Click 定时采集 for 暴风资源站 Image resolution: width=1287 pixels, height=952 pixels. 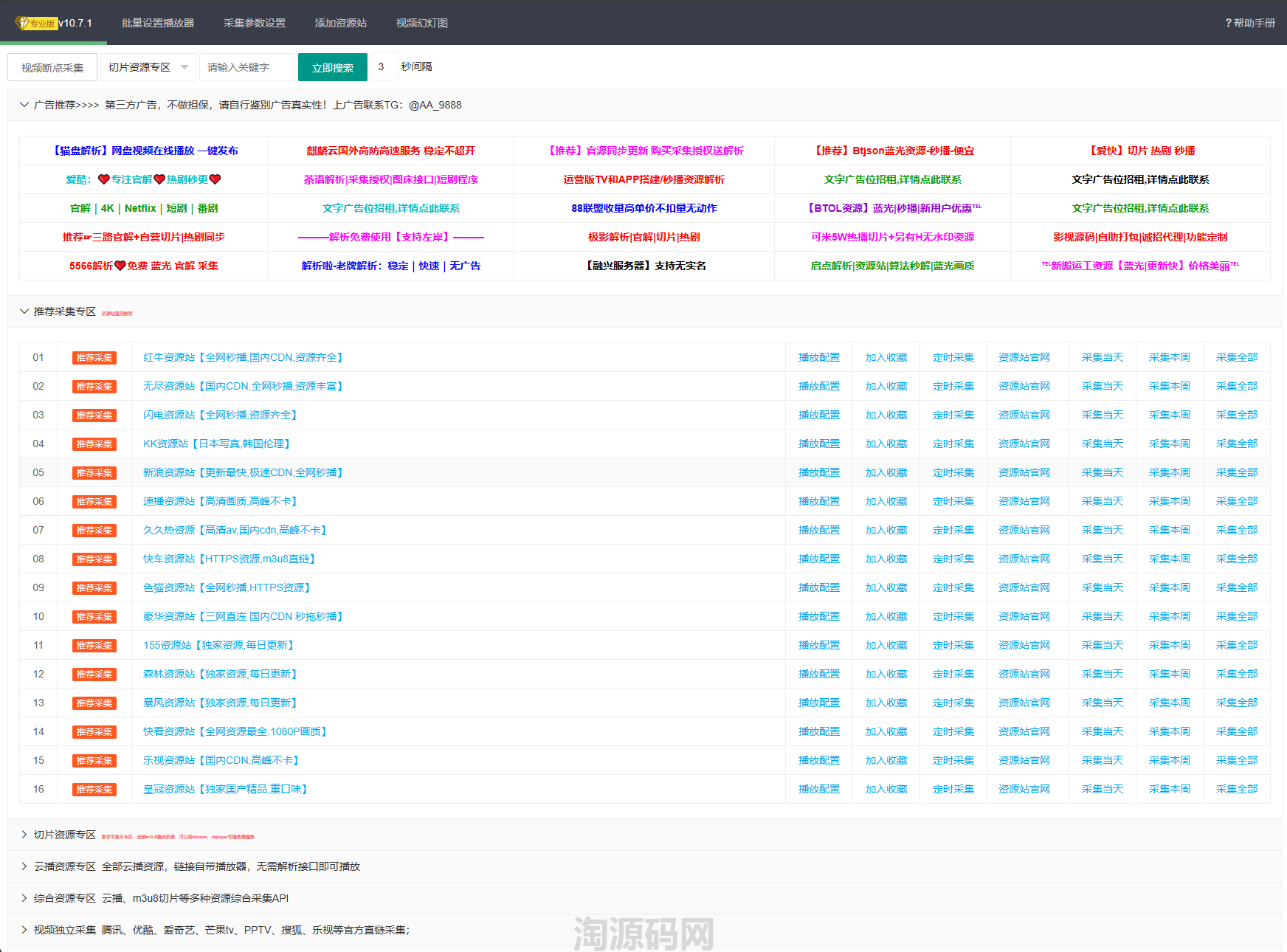pyautogui.click(x=953, y=703)
